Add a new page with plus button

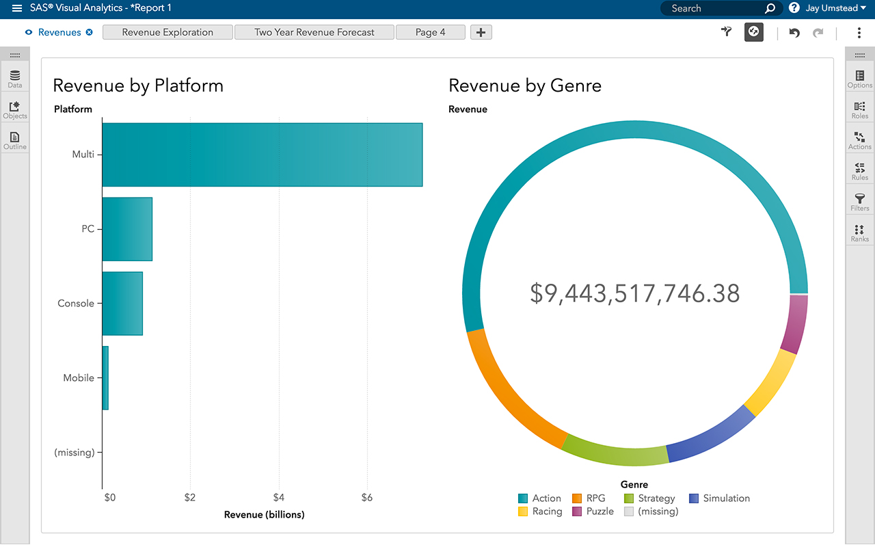pyautogui.click(x=481, y=32)
